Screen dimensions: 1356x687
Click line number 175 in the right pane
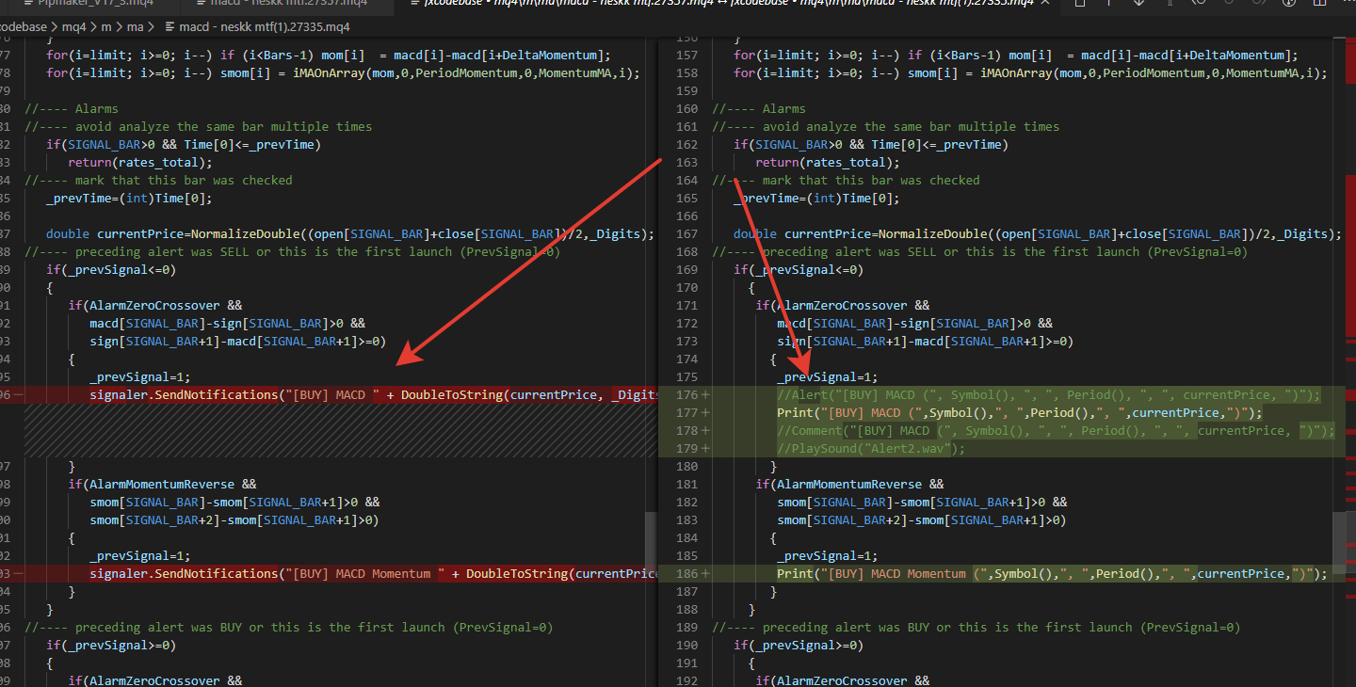(x=686, y=377)
